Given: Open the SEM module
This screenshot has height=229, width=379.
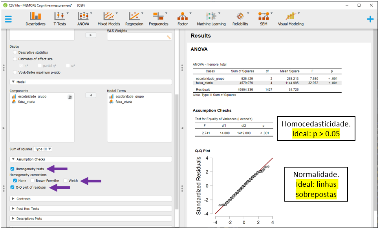Looking at the screenshot, I should pos(264,19).
